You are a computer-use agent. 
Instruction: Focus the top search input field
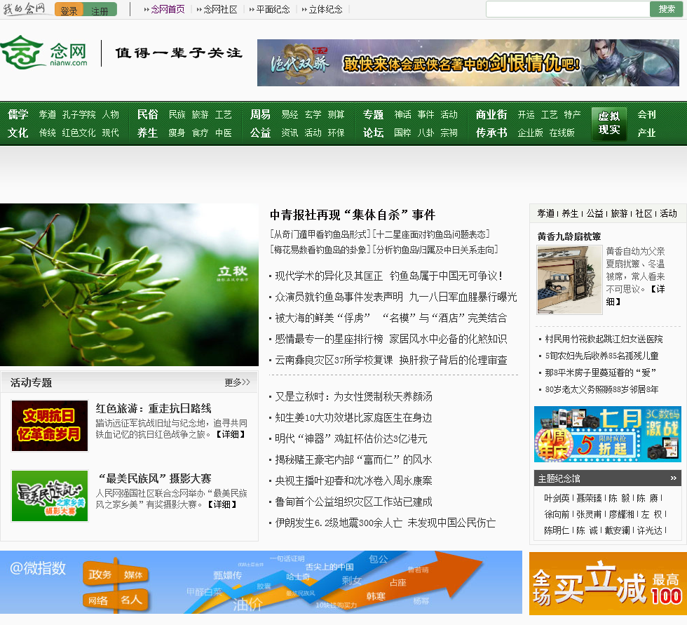(568, 8)
